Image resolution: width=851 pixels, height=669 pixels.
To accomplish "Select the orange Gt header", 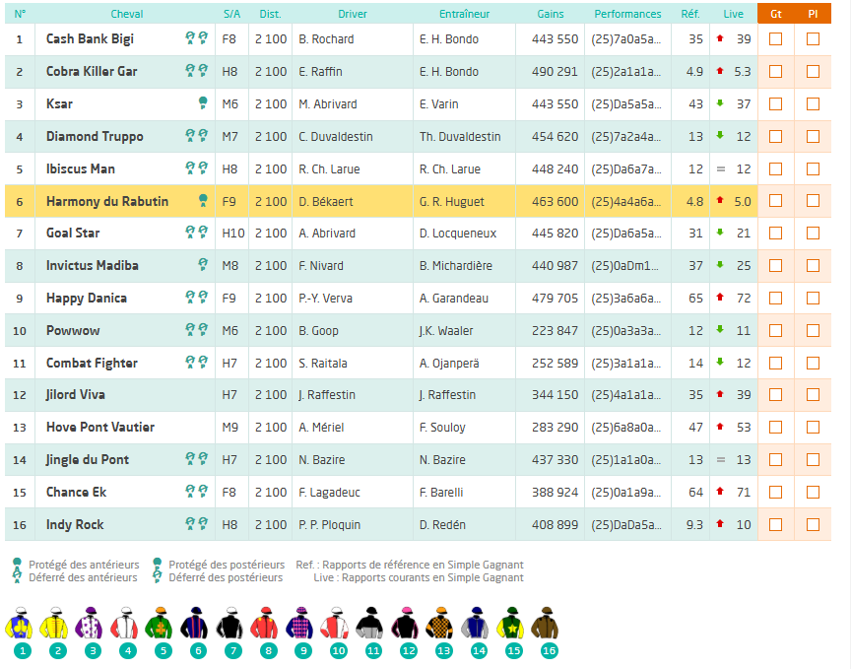I will click(x=775, y=14).
